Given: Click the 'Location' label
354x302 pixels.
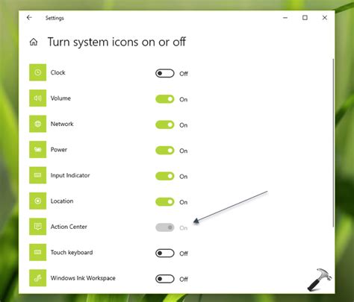Looking at the screenshot, I should (x=62, y=201).
